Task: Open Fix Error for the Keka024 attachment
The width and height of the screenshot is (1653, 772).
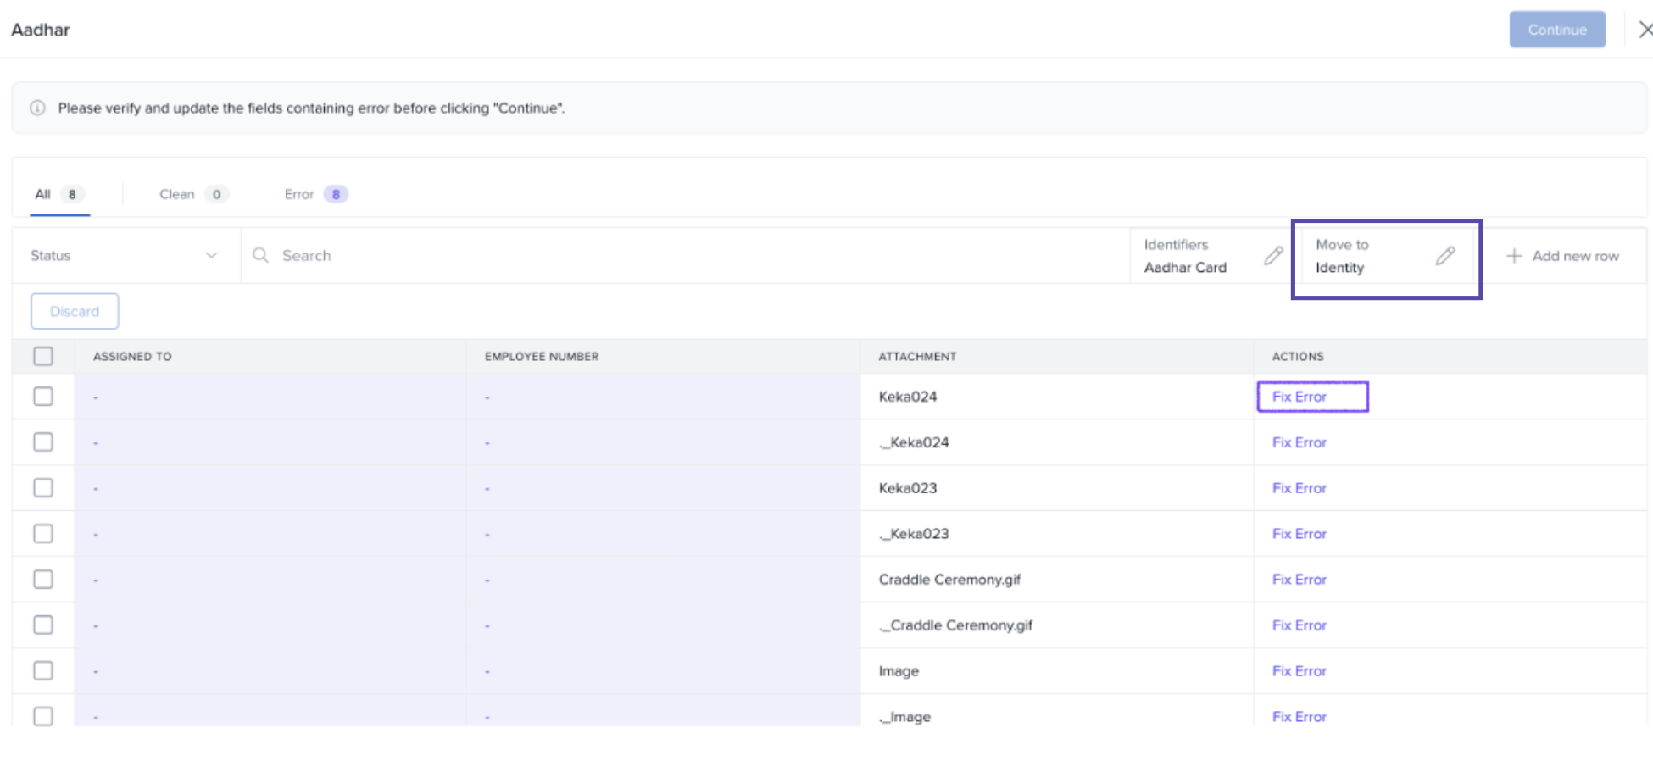Action: click(1299, 397)
